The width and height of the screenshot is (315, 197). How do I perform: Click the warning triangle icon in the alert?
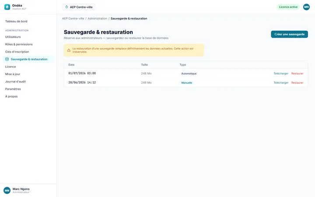[x=69, y=50]
